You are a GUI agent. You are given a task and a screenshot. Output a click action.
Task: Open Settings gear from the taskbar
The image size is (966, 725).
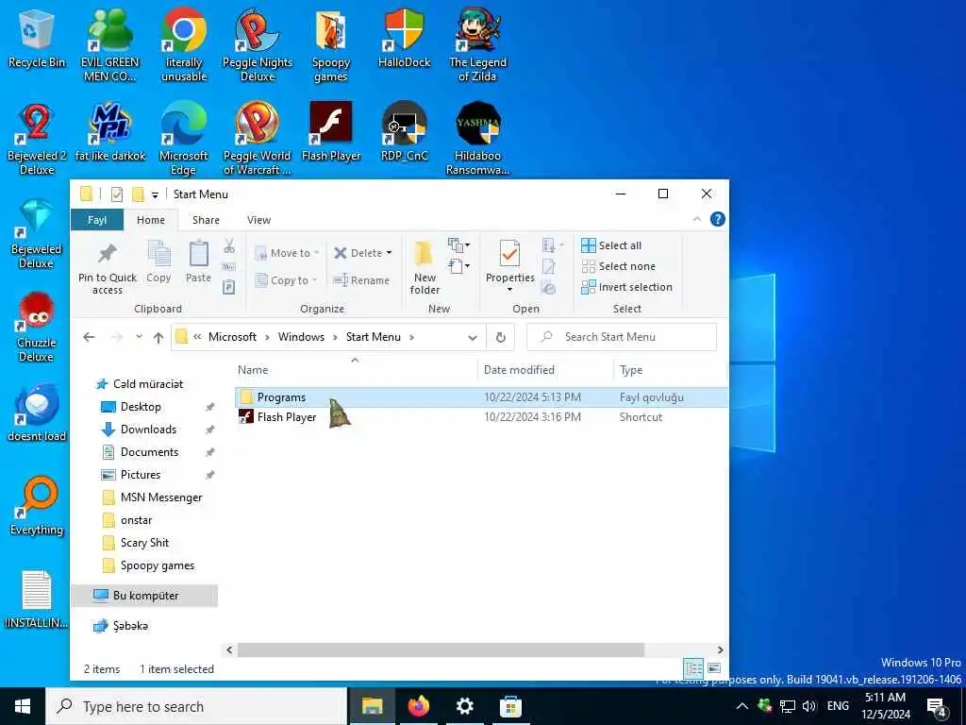coord(464,706)
